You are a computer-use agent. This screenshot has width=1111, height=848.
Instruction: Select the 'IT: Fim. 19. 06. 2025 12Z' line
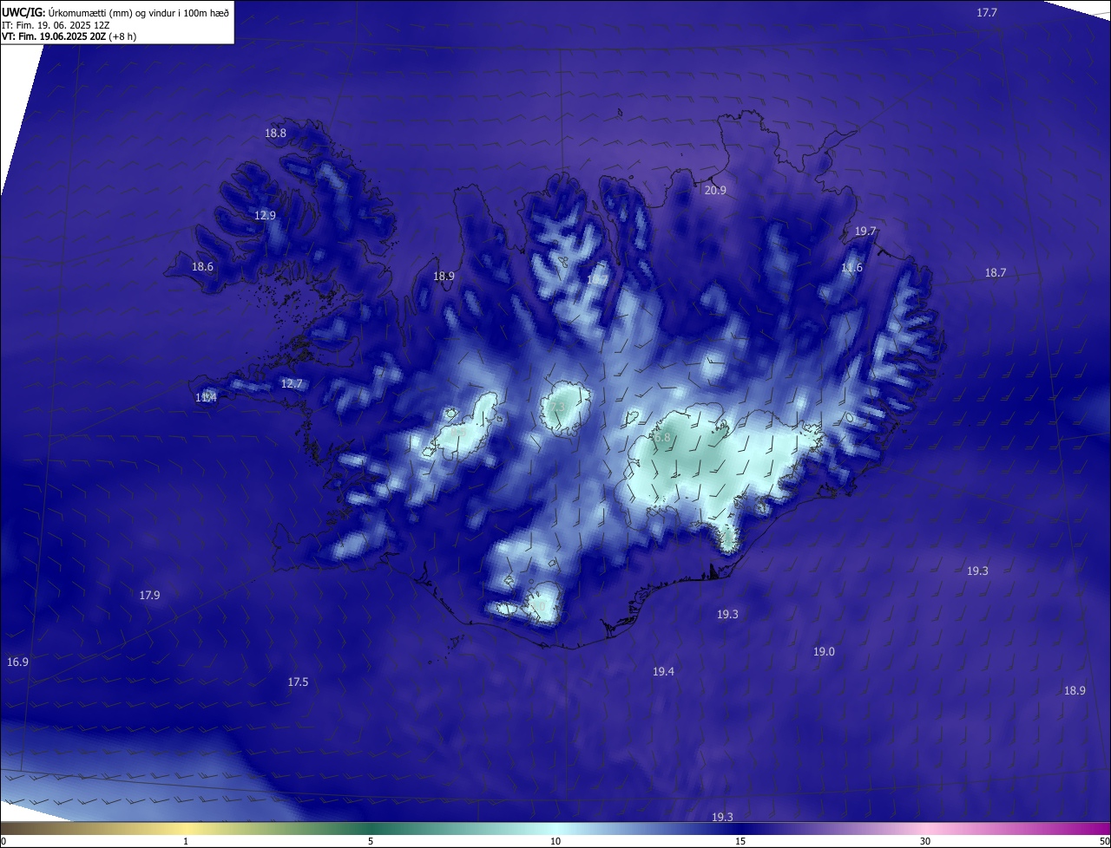(x=56, y=25)
